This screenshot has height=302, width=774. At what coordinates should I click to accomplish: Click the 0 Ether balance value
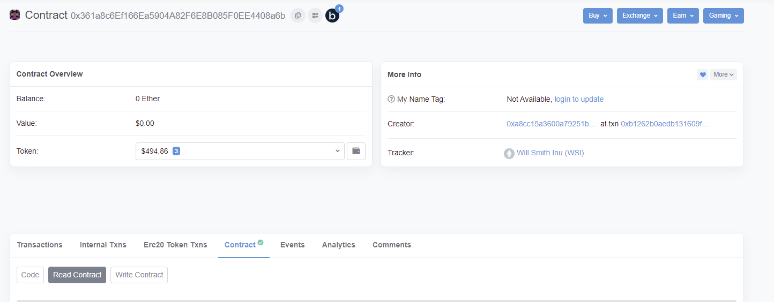pos(147,99)
